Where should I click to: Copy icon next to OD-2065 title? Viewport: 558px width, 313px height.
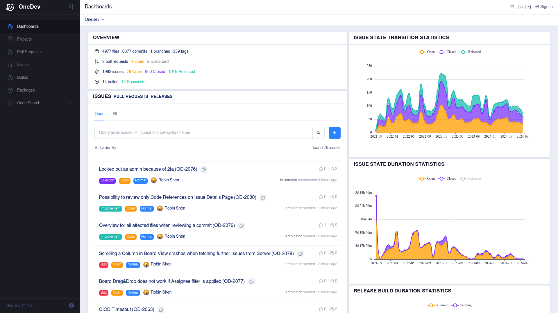(x=161, y=310)
